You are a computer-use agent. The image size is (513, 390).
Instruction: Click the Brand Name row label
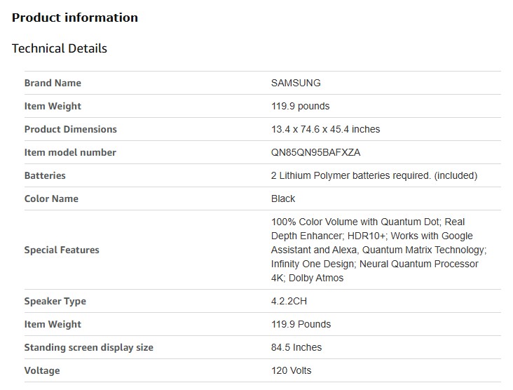click(53, 83)
